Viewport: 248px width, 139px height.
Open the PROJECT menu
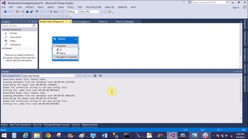pyautogui.click(x=30, y=7)
